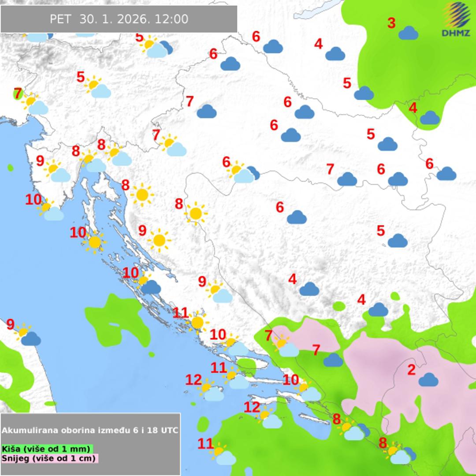Image resolution: width=476 pixels, height=476 pixels.
Task: Click the Akumulirana oborina legend title
Action: click(x=90, y=430)
